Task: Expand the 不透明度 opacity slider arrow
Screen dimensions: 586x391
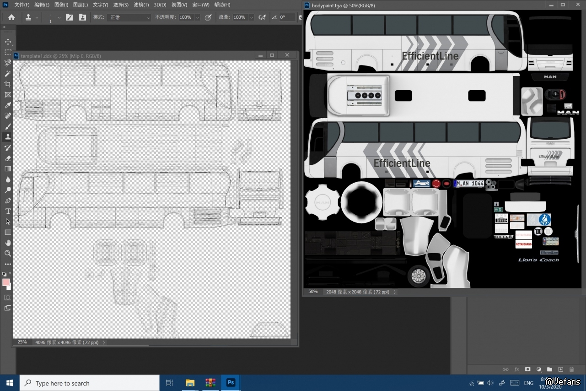Action: (197, 17)
